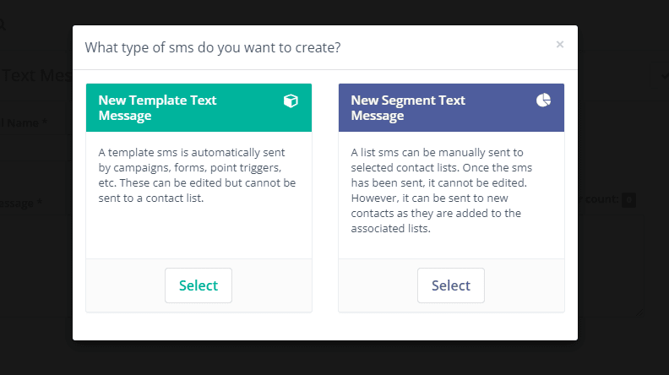Screen dimensions: 669x375
Task: Close the sms type dialog
Action: point(560,45)
